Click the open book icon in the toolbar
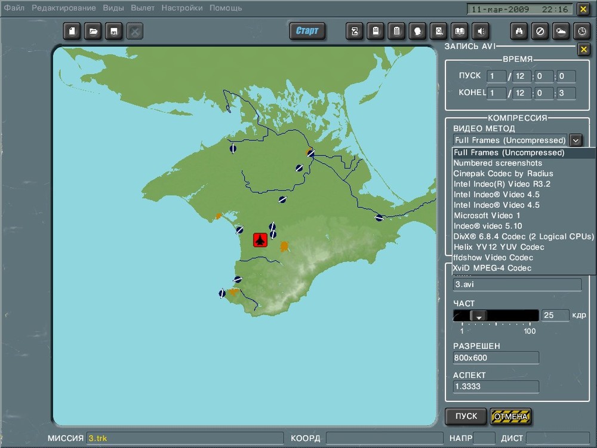This screenshot has width=597, height=448. pos(459,31)
